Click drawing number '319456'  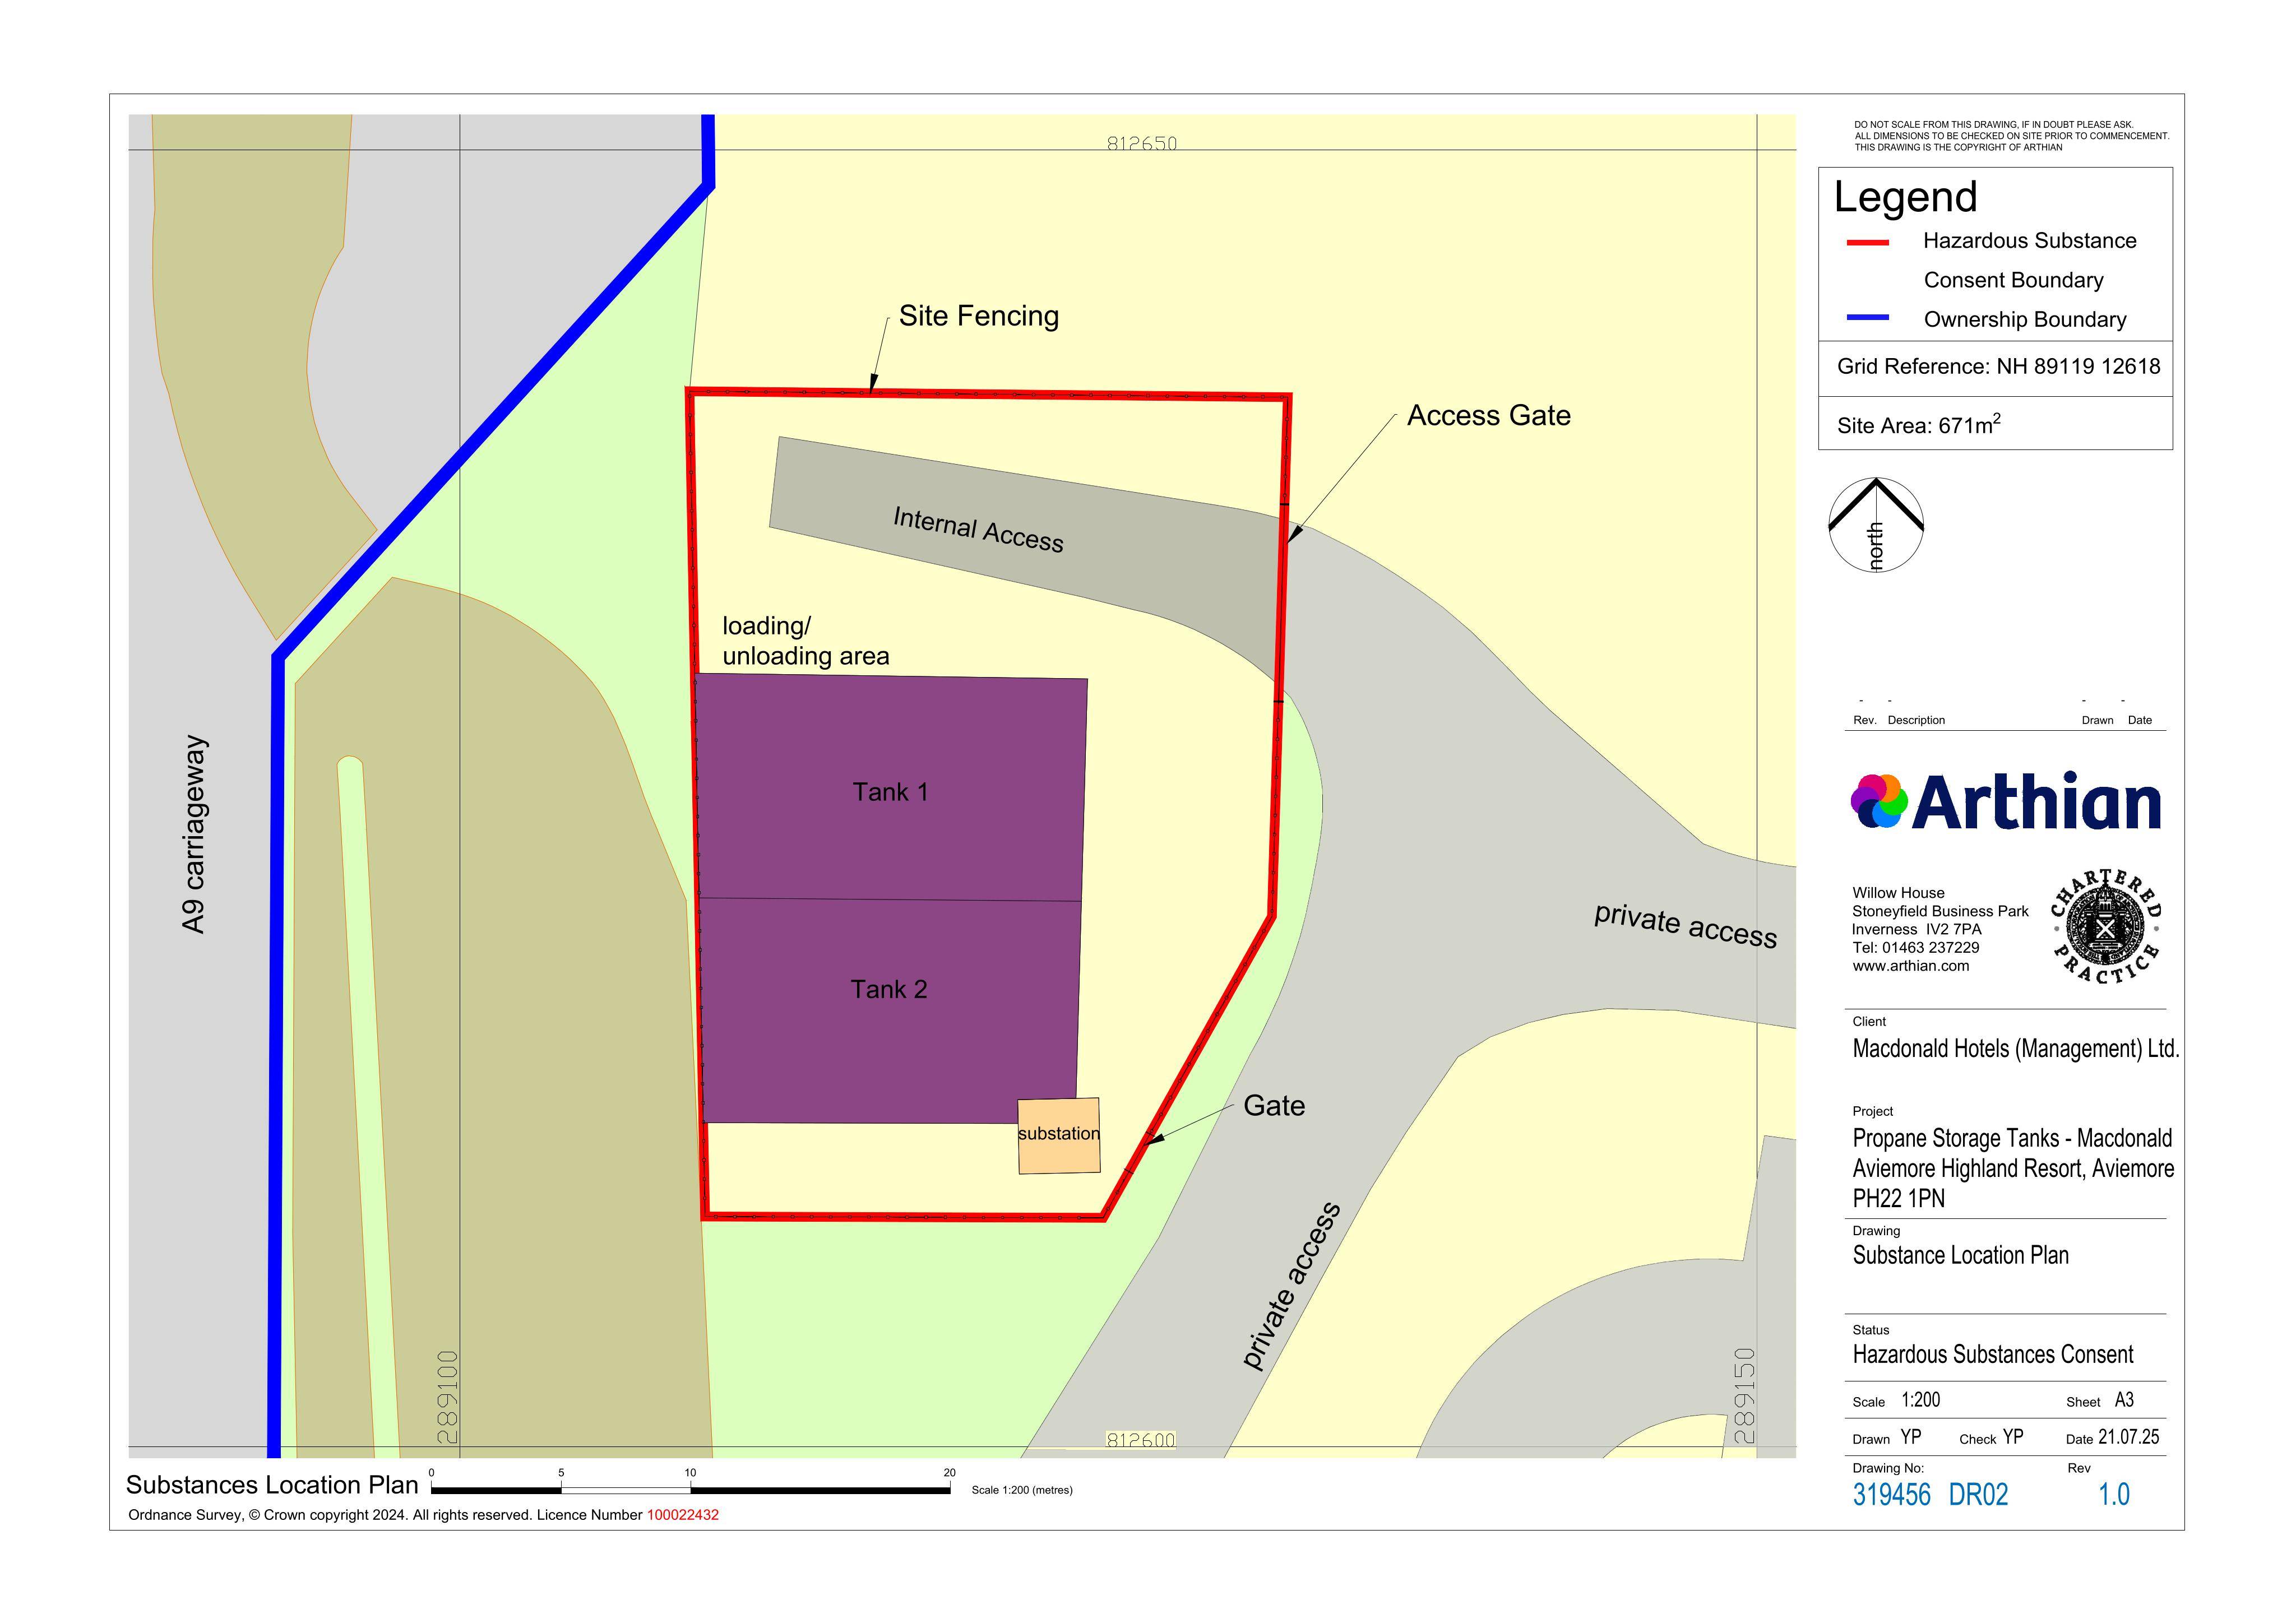(x=1892, y=1495)
